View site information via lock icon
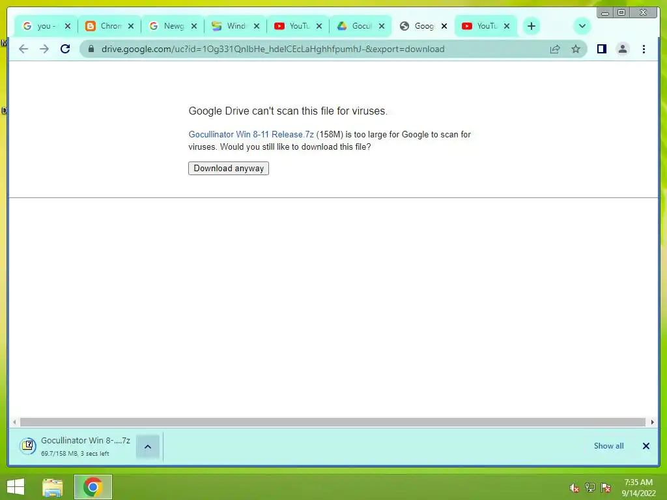The image size is (667, 500). point(91,49)
